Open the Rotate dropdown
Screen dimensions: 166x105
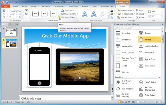141,17
